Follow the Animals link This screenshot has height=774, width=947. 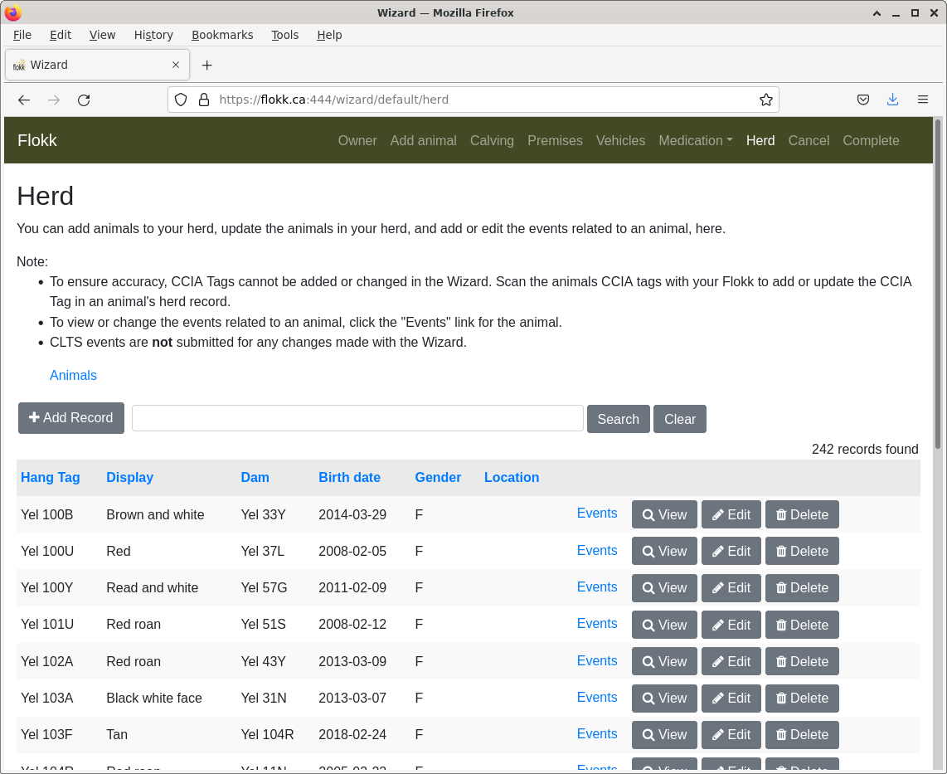click(73, 375)
